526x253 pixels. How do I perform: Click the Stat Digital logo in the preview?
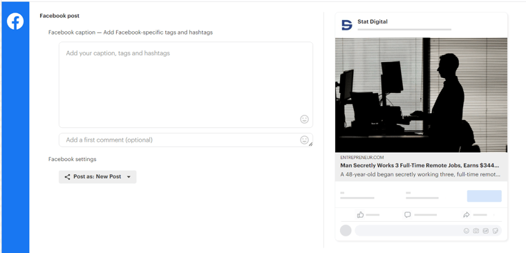(x=347, y=25)
